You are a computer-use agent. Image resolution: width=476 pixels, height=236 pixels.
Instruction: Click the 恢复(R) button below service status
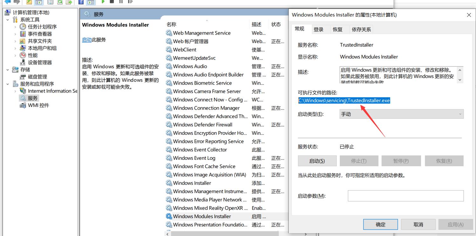point(444,161)
